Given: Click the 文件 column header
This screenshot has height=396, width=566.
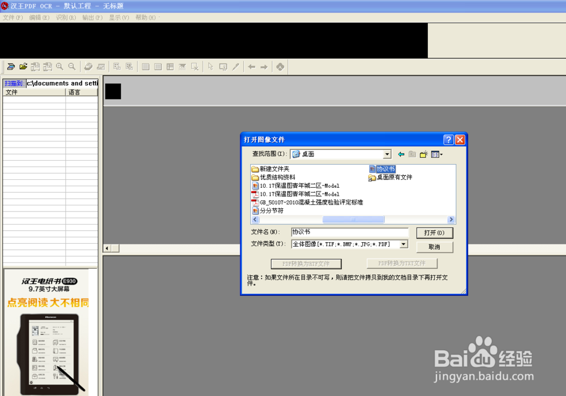Looking at the screenshot, I should (x=34, y=92).
